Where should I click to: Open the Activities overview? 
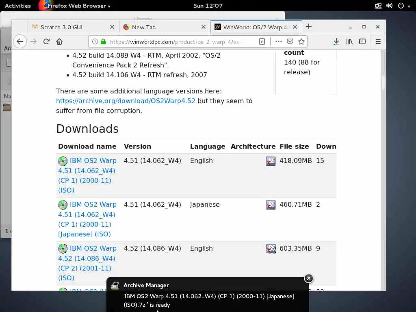pyautogui.click(x=18, y=6)
